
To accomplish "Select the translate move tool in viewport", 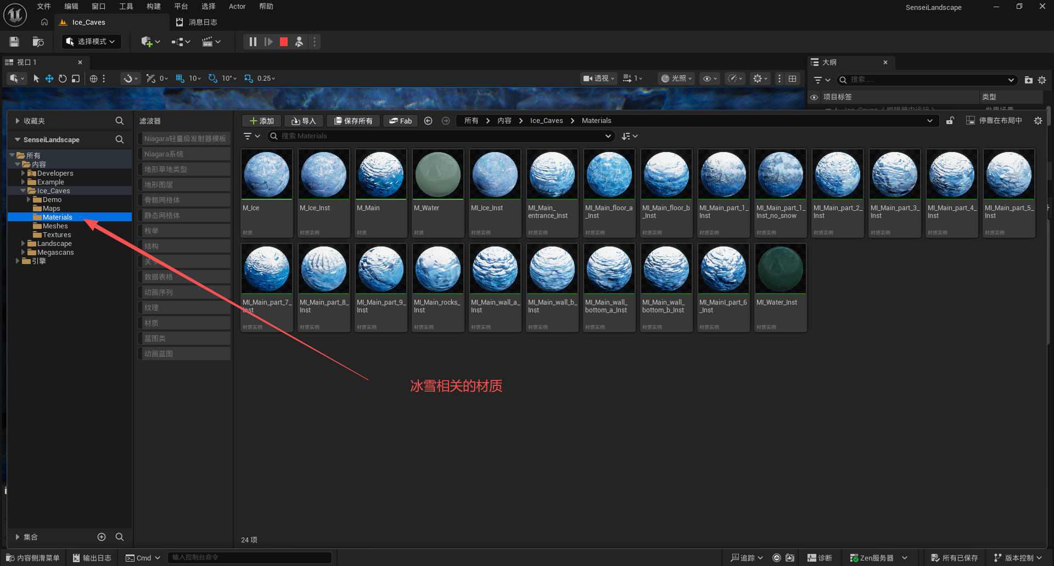I will 49,79.
